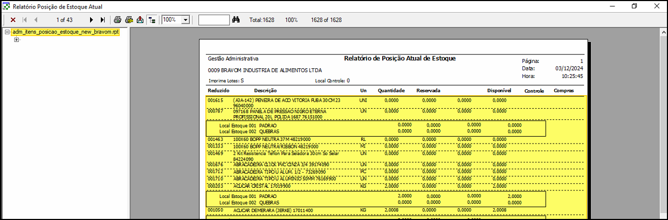This screenshot has height=220, width=668.
Task: Expand the child tree node plus box
Action: click(17, 40)
